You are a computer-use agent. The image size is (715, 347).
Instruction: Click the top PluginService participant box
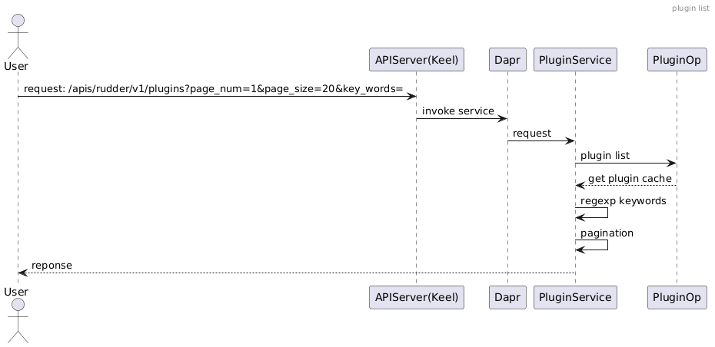(575, 59)
